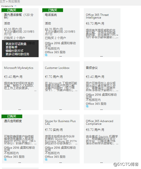Expand 音频会议 description ellipsis
This screenshot has height=169, width=141.
(x=117, y=91)
